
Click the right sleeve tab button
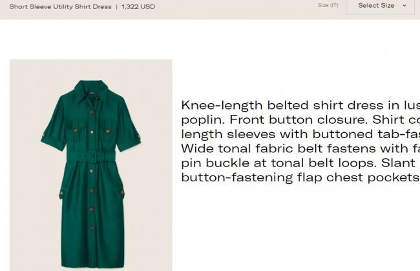(x=139, y=136)
